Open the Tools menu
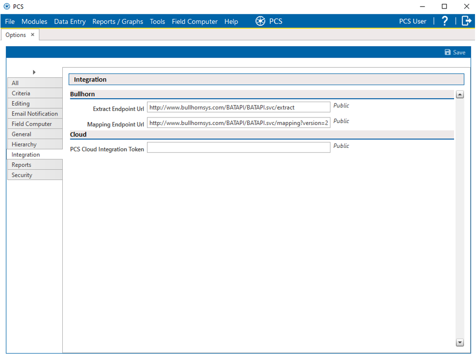476x357 pixels. pos(157,21)
